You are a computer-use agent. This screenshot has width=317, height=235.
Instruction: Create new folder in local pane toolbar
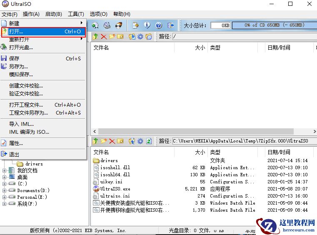tap(104, 141)
